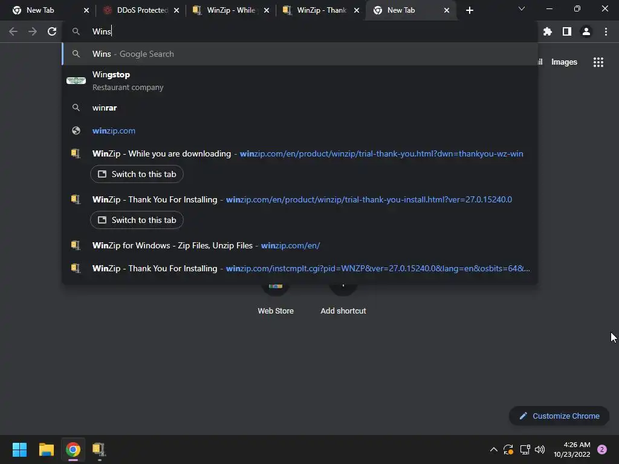Select Wins - Google Search suggestion
The width and height of the screenshot is (619, 464).
(x=300, y=54)
